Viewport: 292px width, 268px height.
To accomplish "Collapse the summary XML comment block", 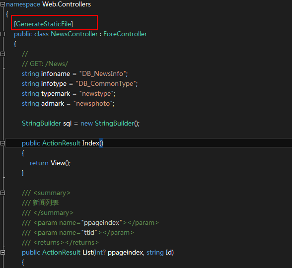I will point(2,193).
